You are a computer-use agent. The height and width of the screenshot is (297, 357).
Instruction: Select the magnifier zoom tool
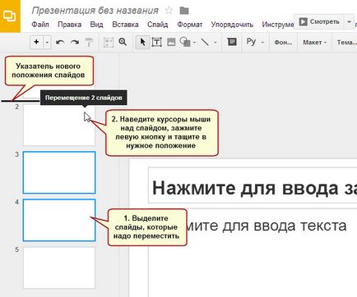tap(123, 42)
